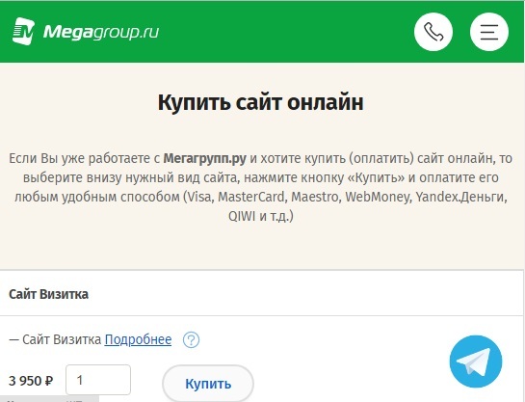This screenshot has width=525, height=402.
Task: Click the question mark help icon
Action: (x=191, y=340)
